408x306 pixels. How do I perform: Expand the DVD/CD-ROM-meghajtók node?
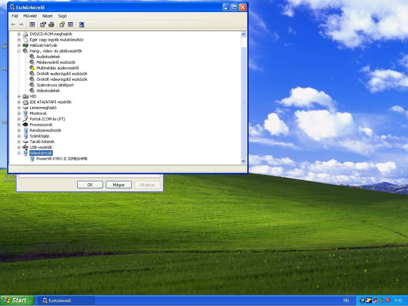point(19,34)
